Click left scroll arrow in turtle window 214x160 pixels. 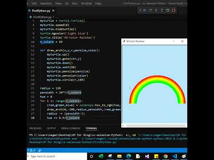(123, 126)
